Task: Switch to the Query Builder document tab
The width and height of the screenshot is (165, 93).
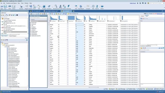Action: pyautogui.click(x=52, y=11)
